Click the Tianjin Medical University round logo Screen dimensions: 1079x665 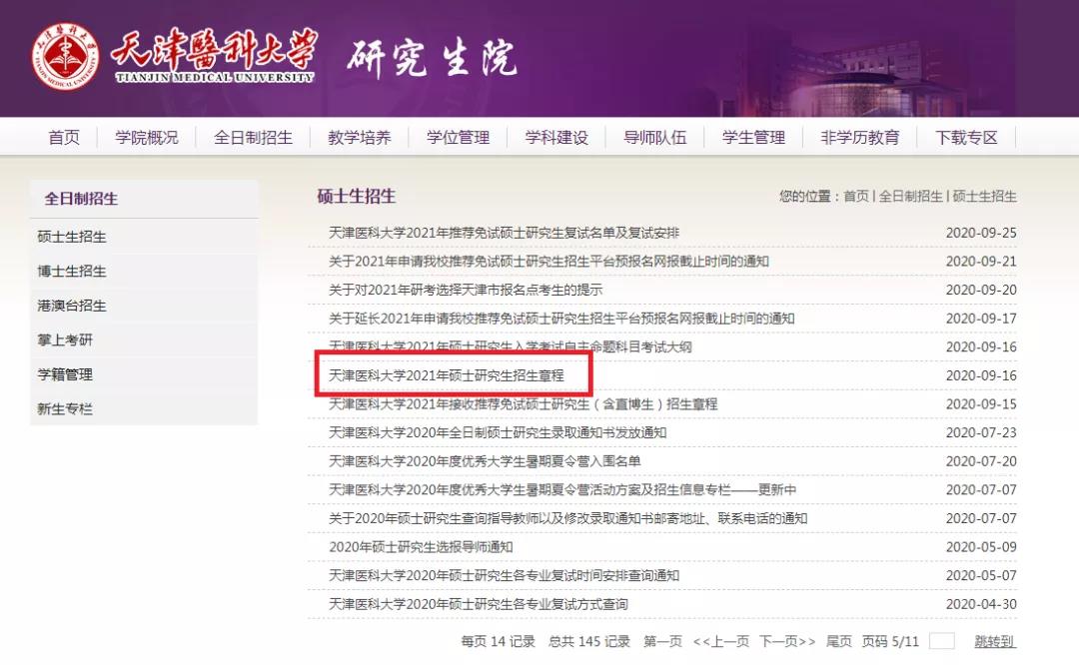(x=65, y=56)
